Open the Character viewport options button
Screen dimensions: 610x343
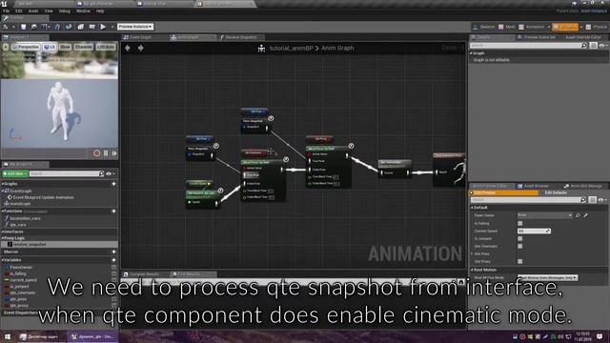83,47
